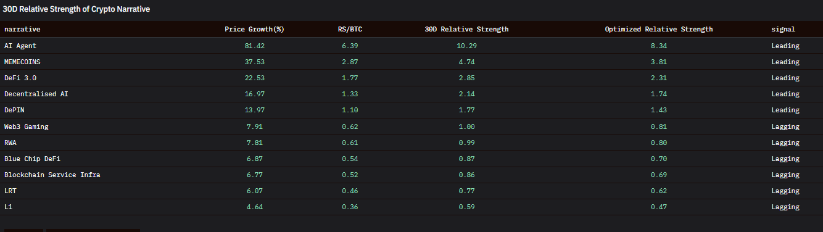Image resolution: width=823 pixels, height=232 pixels.
Task: Select the LRT narrative row
Action: pos(411,191)
